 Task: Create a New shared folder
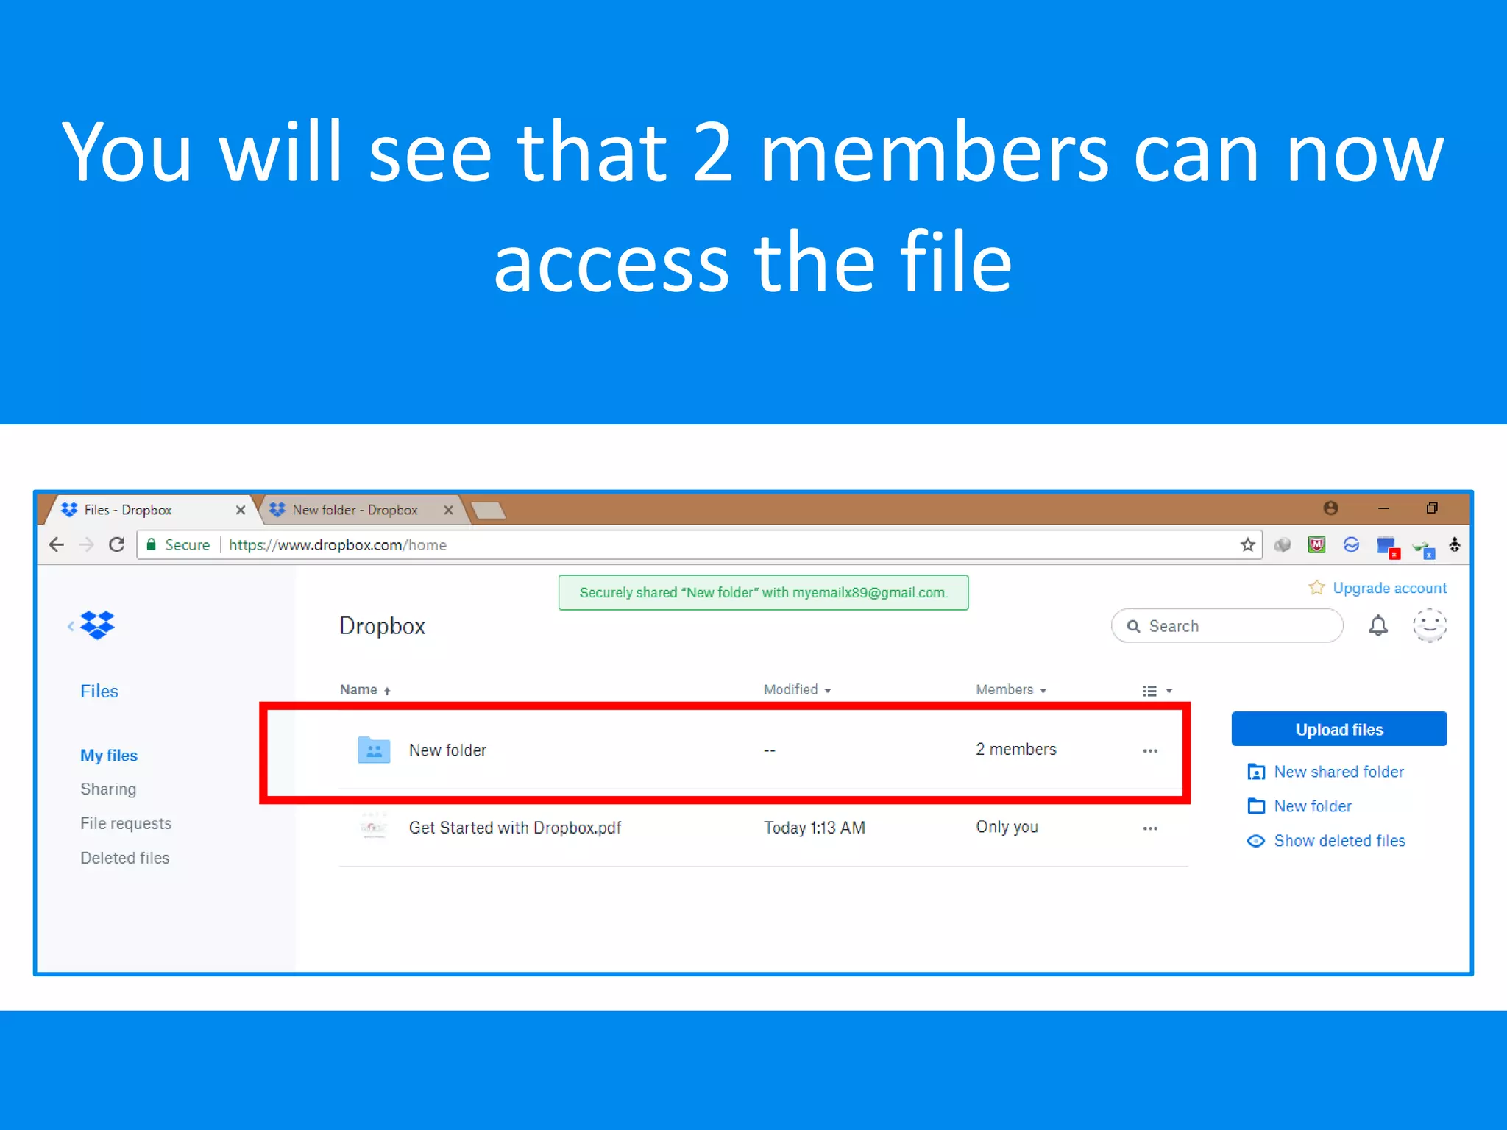pos(1326,772)
